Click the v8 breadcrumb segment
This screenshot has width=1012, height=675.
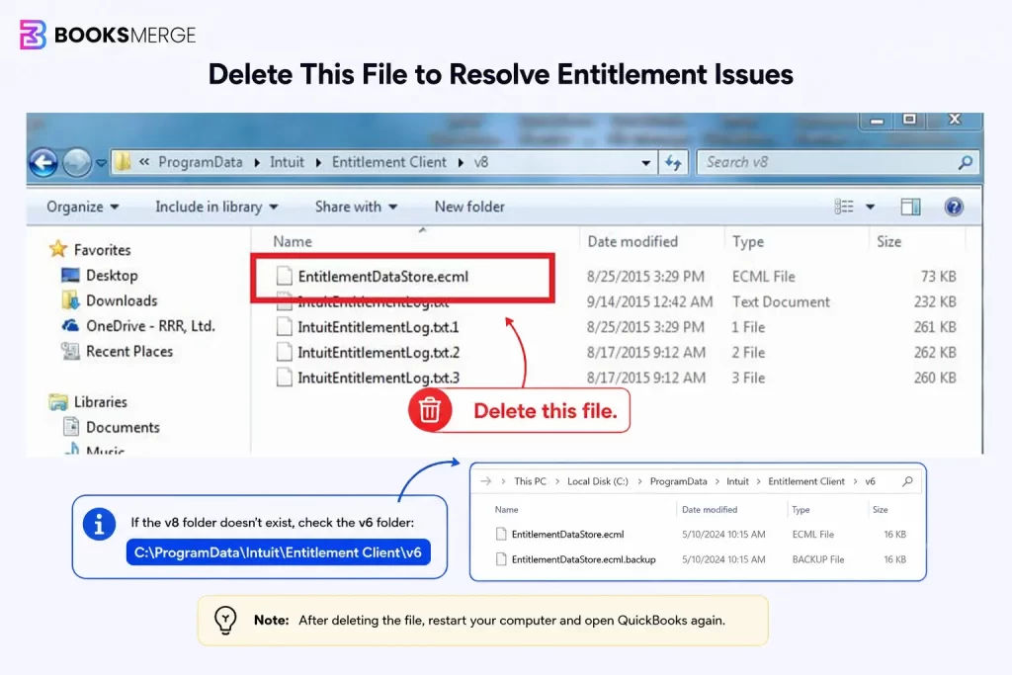point(481,162)
